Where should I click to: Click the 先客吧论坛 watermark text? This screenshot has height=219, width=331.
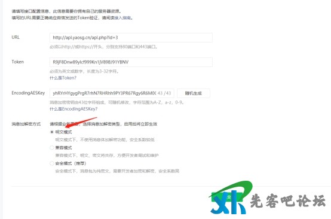[287, 201]
